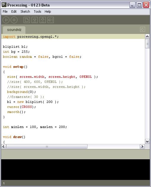Click the 'void draw()' line
Image resolution: width=151 pixels, height=187 pixels.
(x=14, y=137)
